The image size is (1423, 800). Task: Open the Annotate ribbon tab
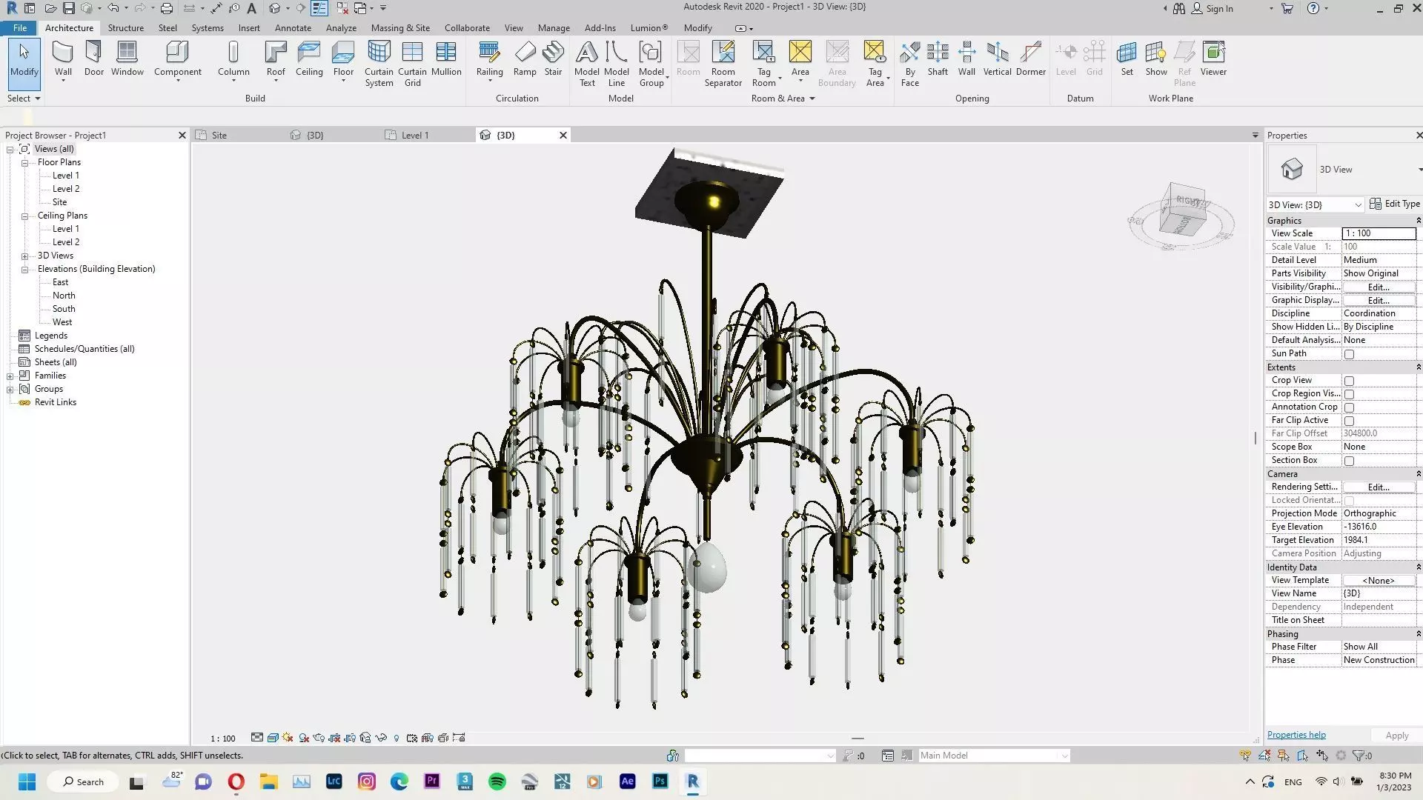[x=293, y=28]
